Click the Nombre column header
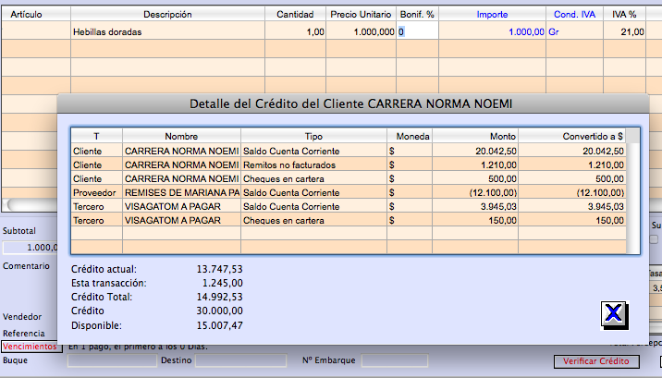Screen dimensions: 662x378 click(181, 136)
